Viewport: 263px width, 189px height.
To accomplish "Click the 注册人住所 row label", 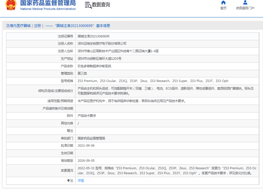I will point(65,51).
